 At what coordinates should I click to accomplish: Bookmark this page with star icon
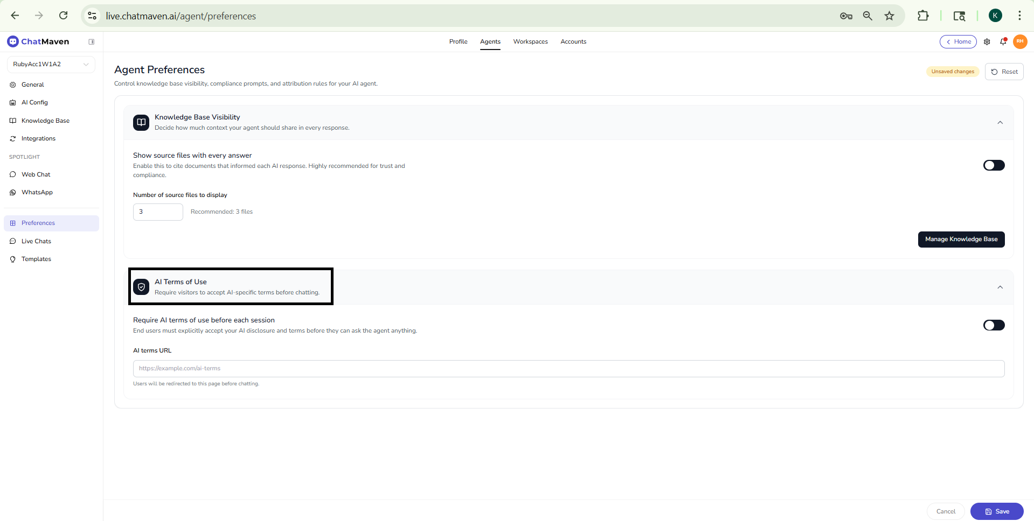(890, 16)
